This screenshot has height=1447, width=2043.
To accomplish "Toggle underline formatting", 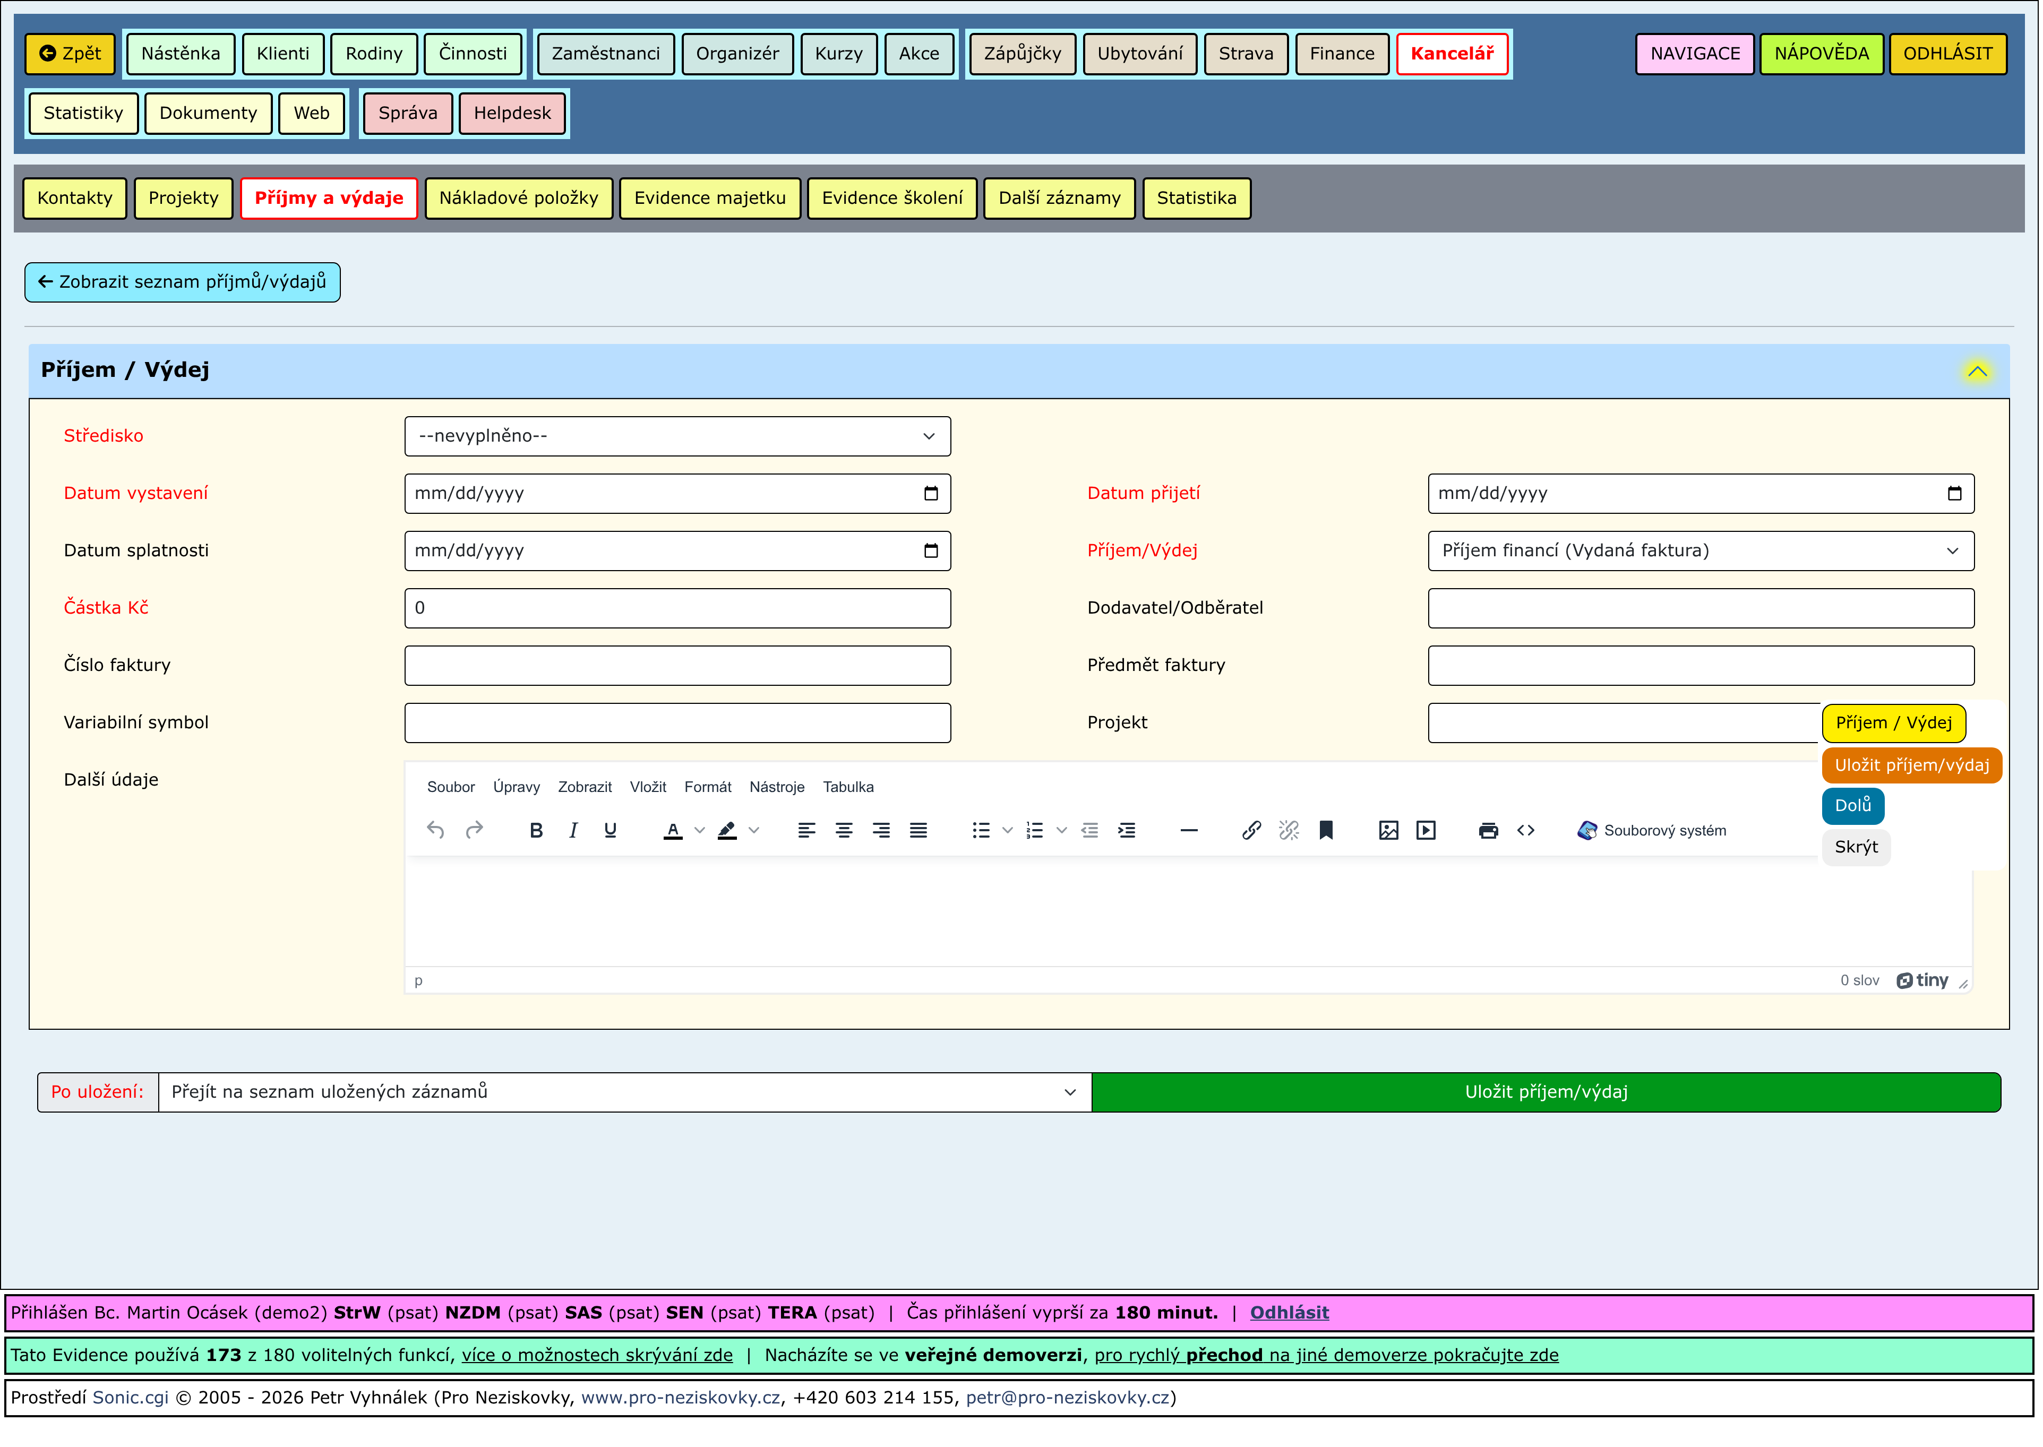I will tap(611, 831).
